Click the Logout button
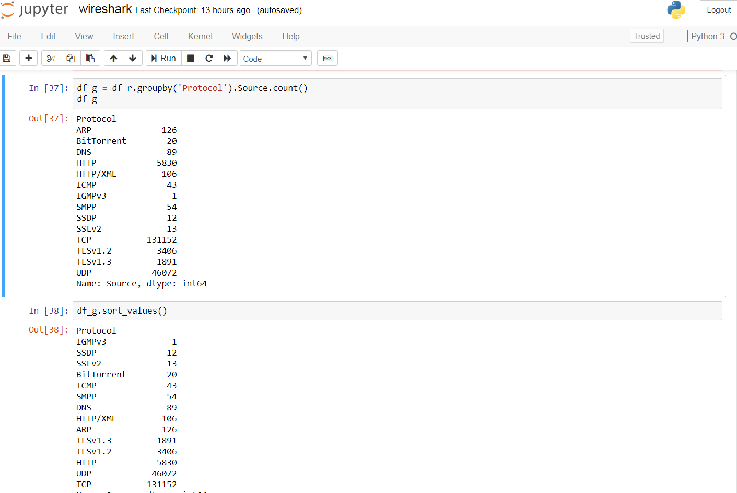The width and height of the screenshot is (737, 493). (x=719, y=10)
